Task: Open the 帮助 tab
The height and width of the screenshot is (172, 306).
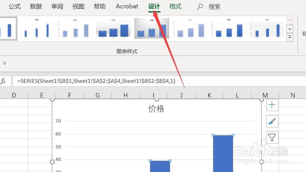Action: [100, 6]
